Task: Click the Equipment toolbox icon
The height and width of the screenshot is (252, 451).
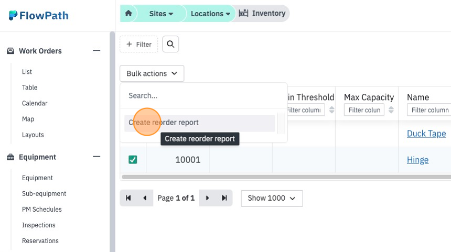Action: coord(10,157)
